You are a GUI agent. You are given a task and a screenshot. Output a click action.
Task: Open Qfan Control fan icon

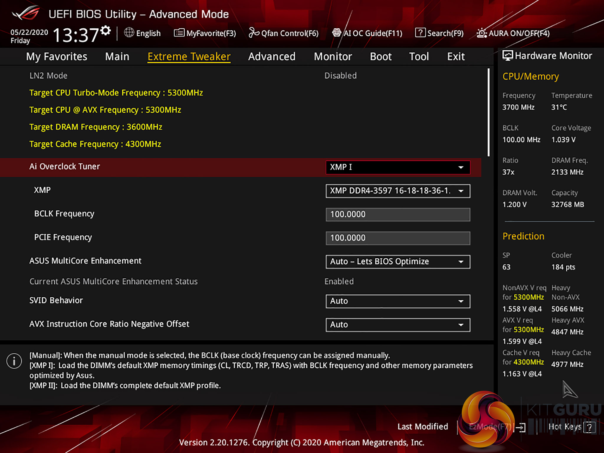pos(253,33)
